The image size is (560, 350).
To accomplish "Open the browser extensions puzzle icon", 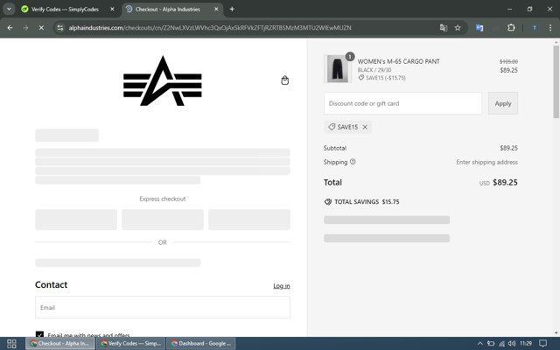I will tap(511, 27).
